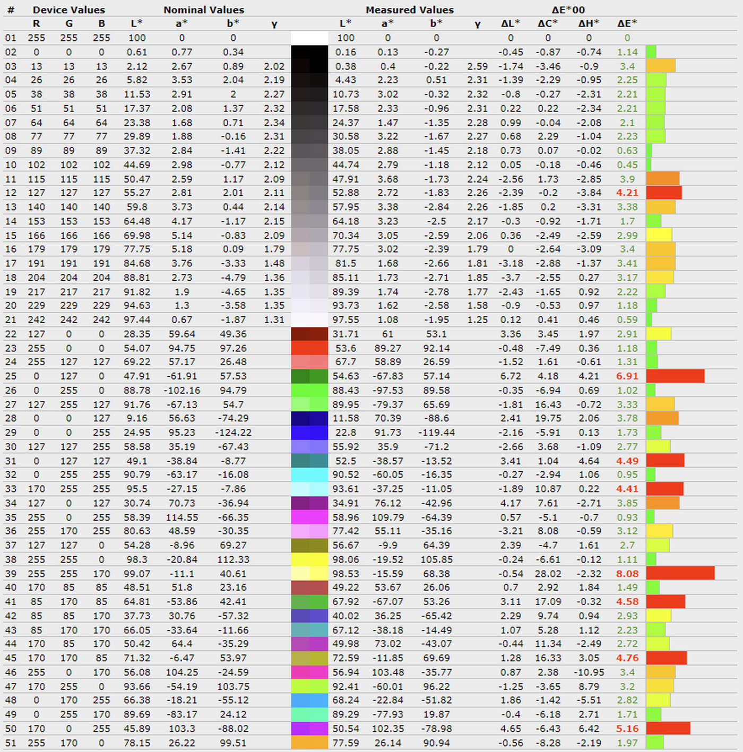
Task: Click the yellow swatch in row 38
Action: (309, 559)
